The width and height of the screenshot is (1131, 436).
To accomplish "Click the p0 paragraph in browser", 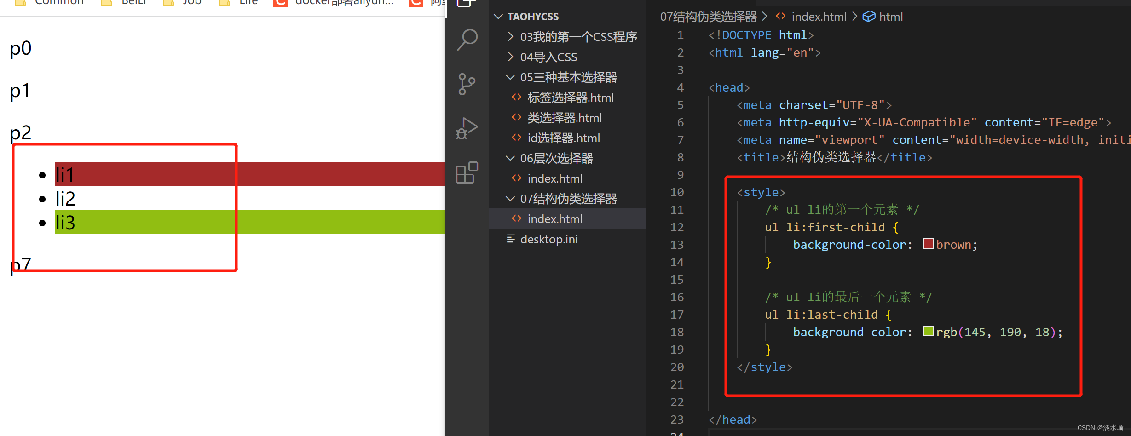I will [x=21, y=48].
